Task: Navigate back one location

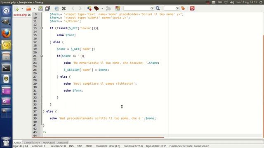Action: (x=73, y=8)
